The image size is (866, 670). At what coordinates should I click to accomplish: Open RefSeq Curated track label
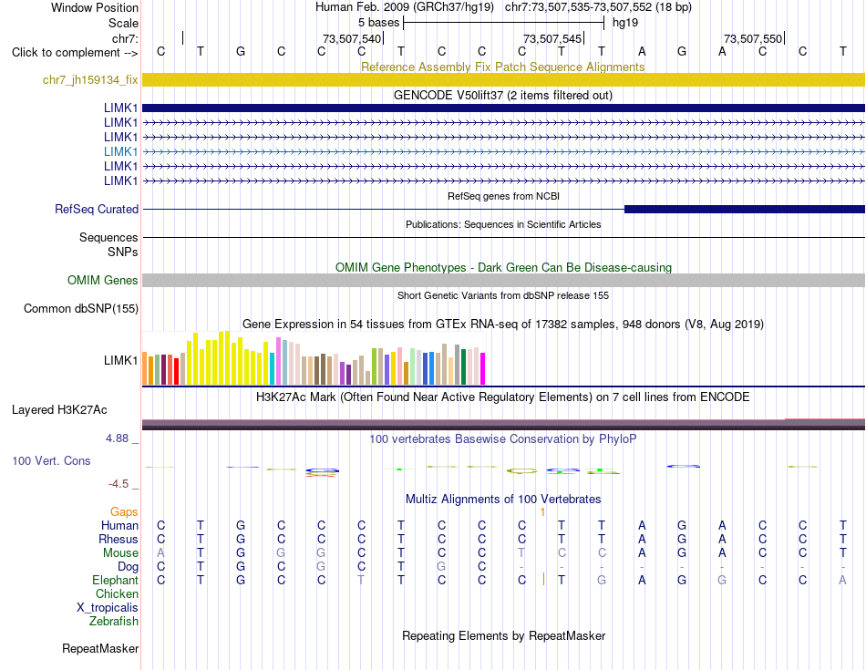point(97,209)
